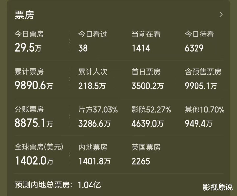Click the 票房 section title

[24, 14]
